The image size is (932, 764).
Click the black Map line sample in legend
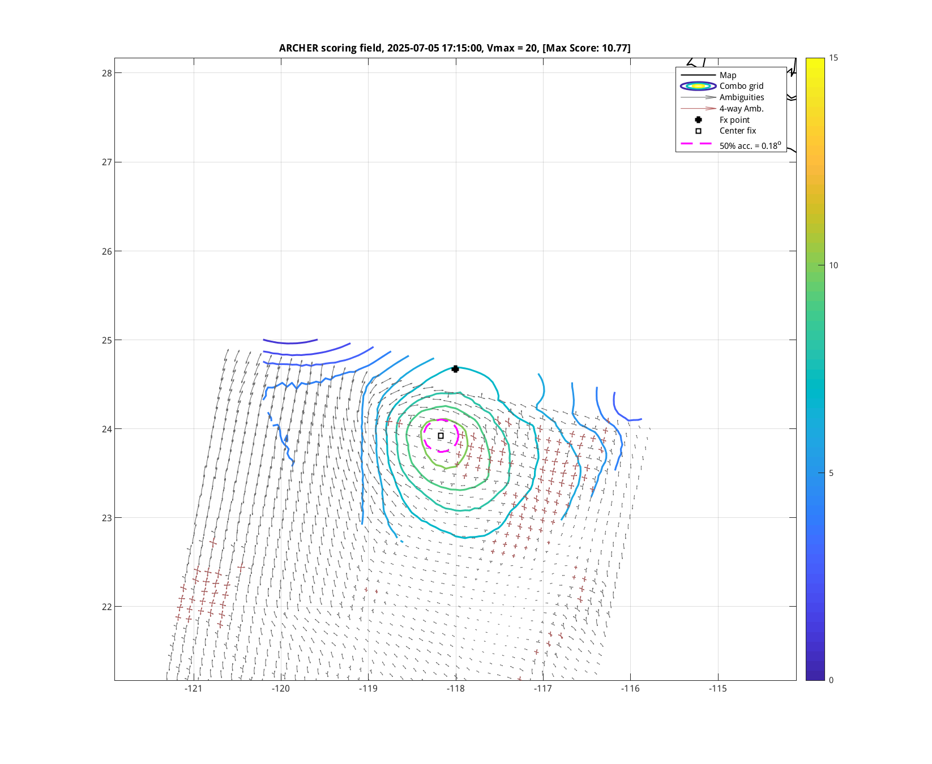point(698,75)
